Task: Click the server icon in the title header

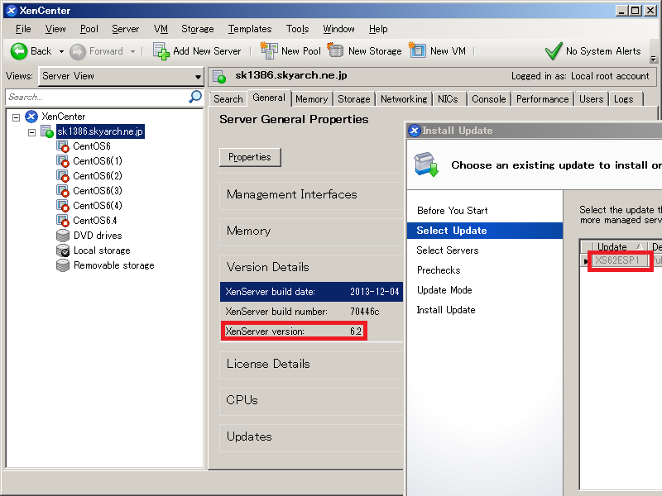Action: pos(219,76)
